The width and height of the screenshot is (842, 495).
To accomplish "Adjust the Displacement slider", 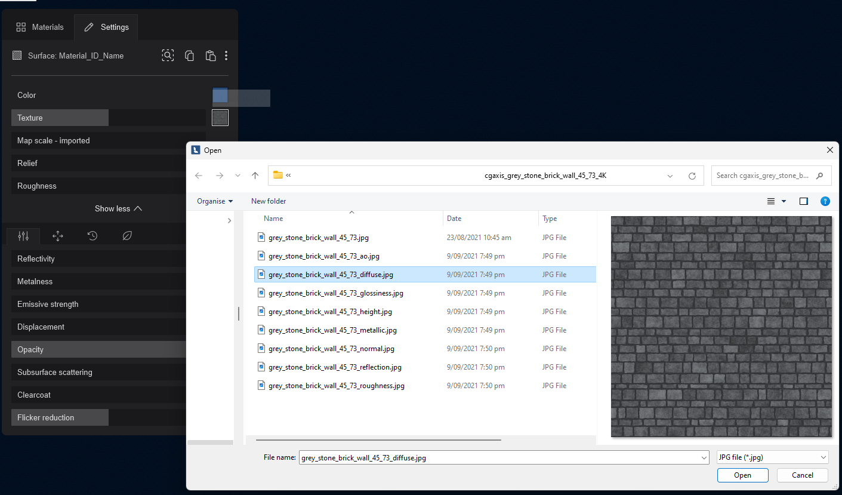I will pyautogui.click(x=99, y=327).
